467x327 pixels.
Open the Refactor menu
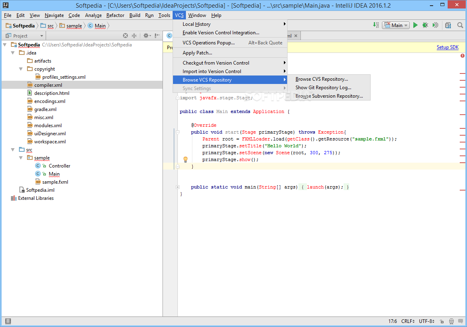click(x=115, y=15)
